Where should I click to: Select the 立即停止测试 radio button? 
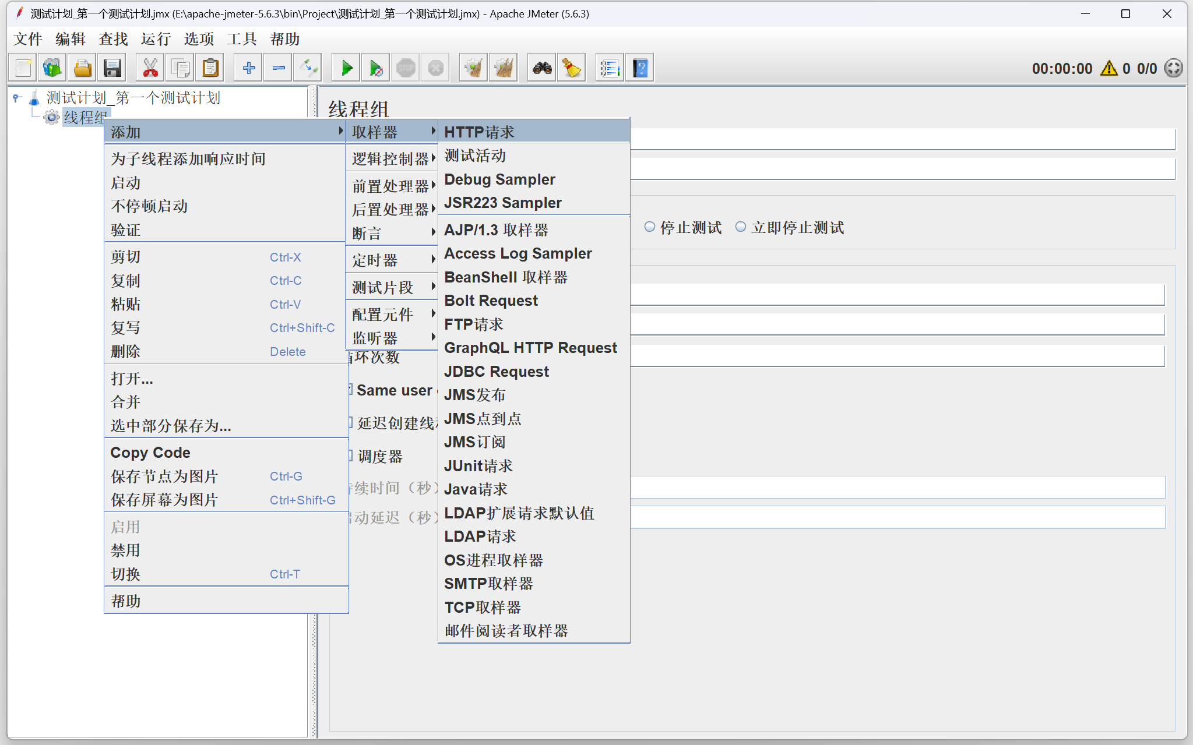(740, 227)
